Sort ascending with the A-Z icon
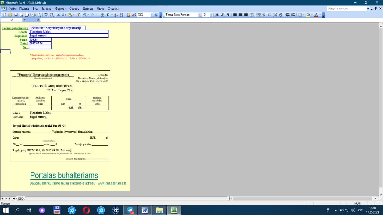This screenshot has width=383, height=215. pos(116,15)
